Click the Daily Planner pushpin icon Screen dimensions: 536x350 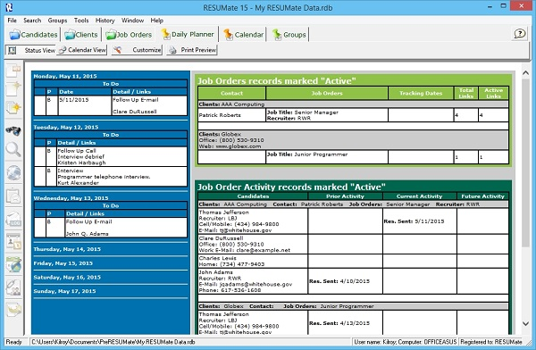pyautogui.click(x=166, y=34)
